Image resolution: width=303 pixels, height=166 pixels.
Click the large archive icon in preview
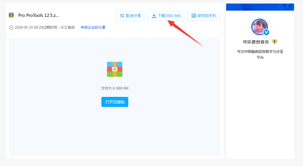pos(115,69)
